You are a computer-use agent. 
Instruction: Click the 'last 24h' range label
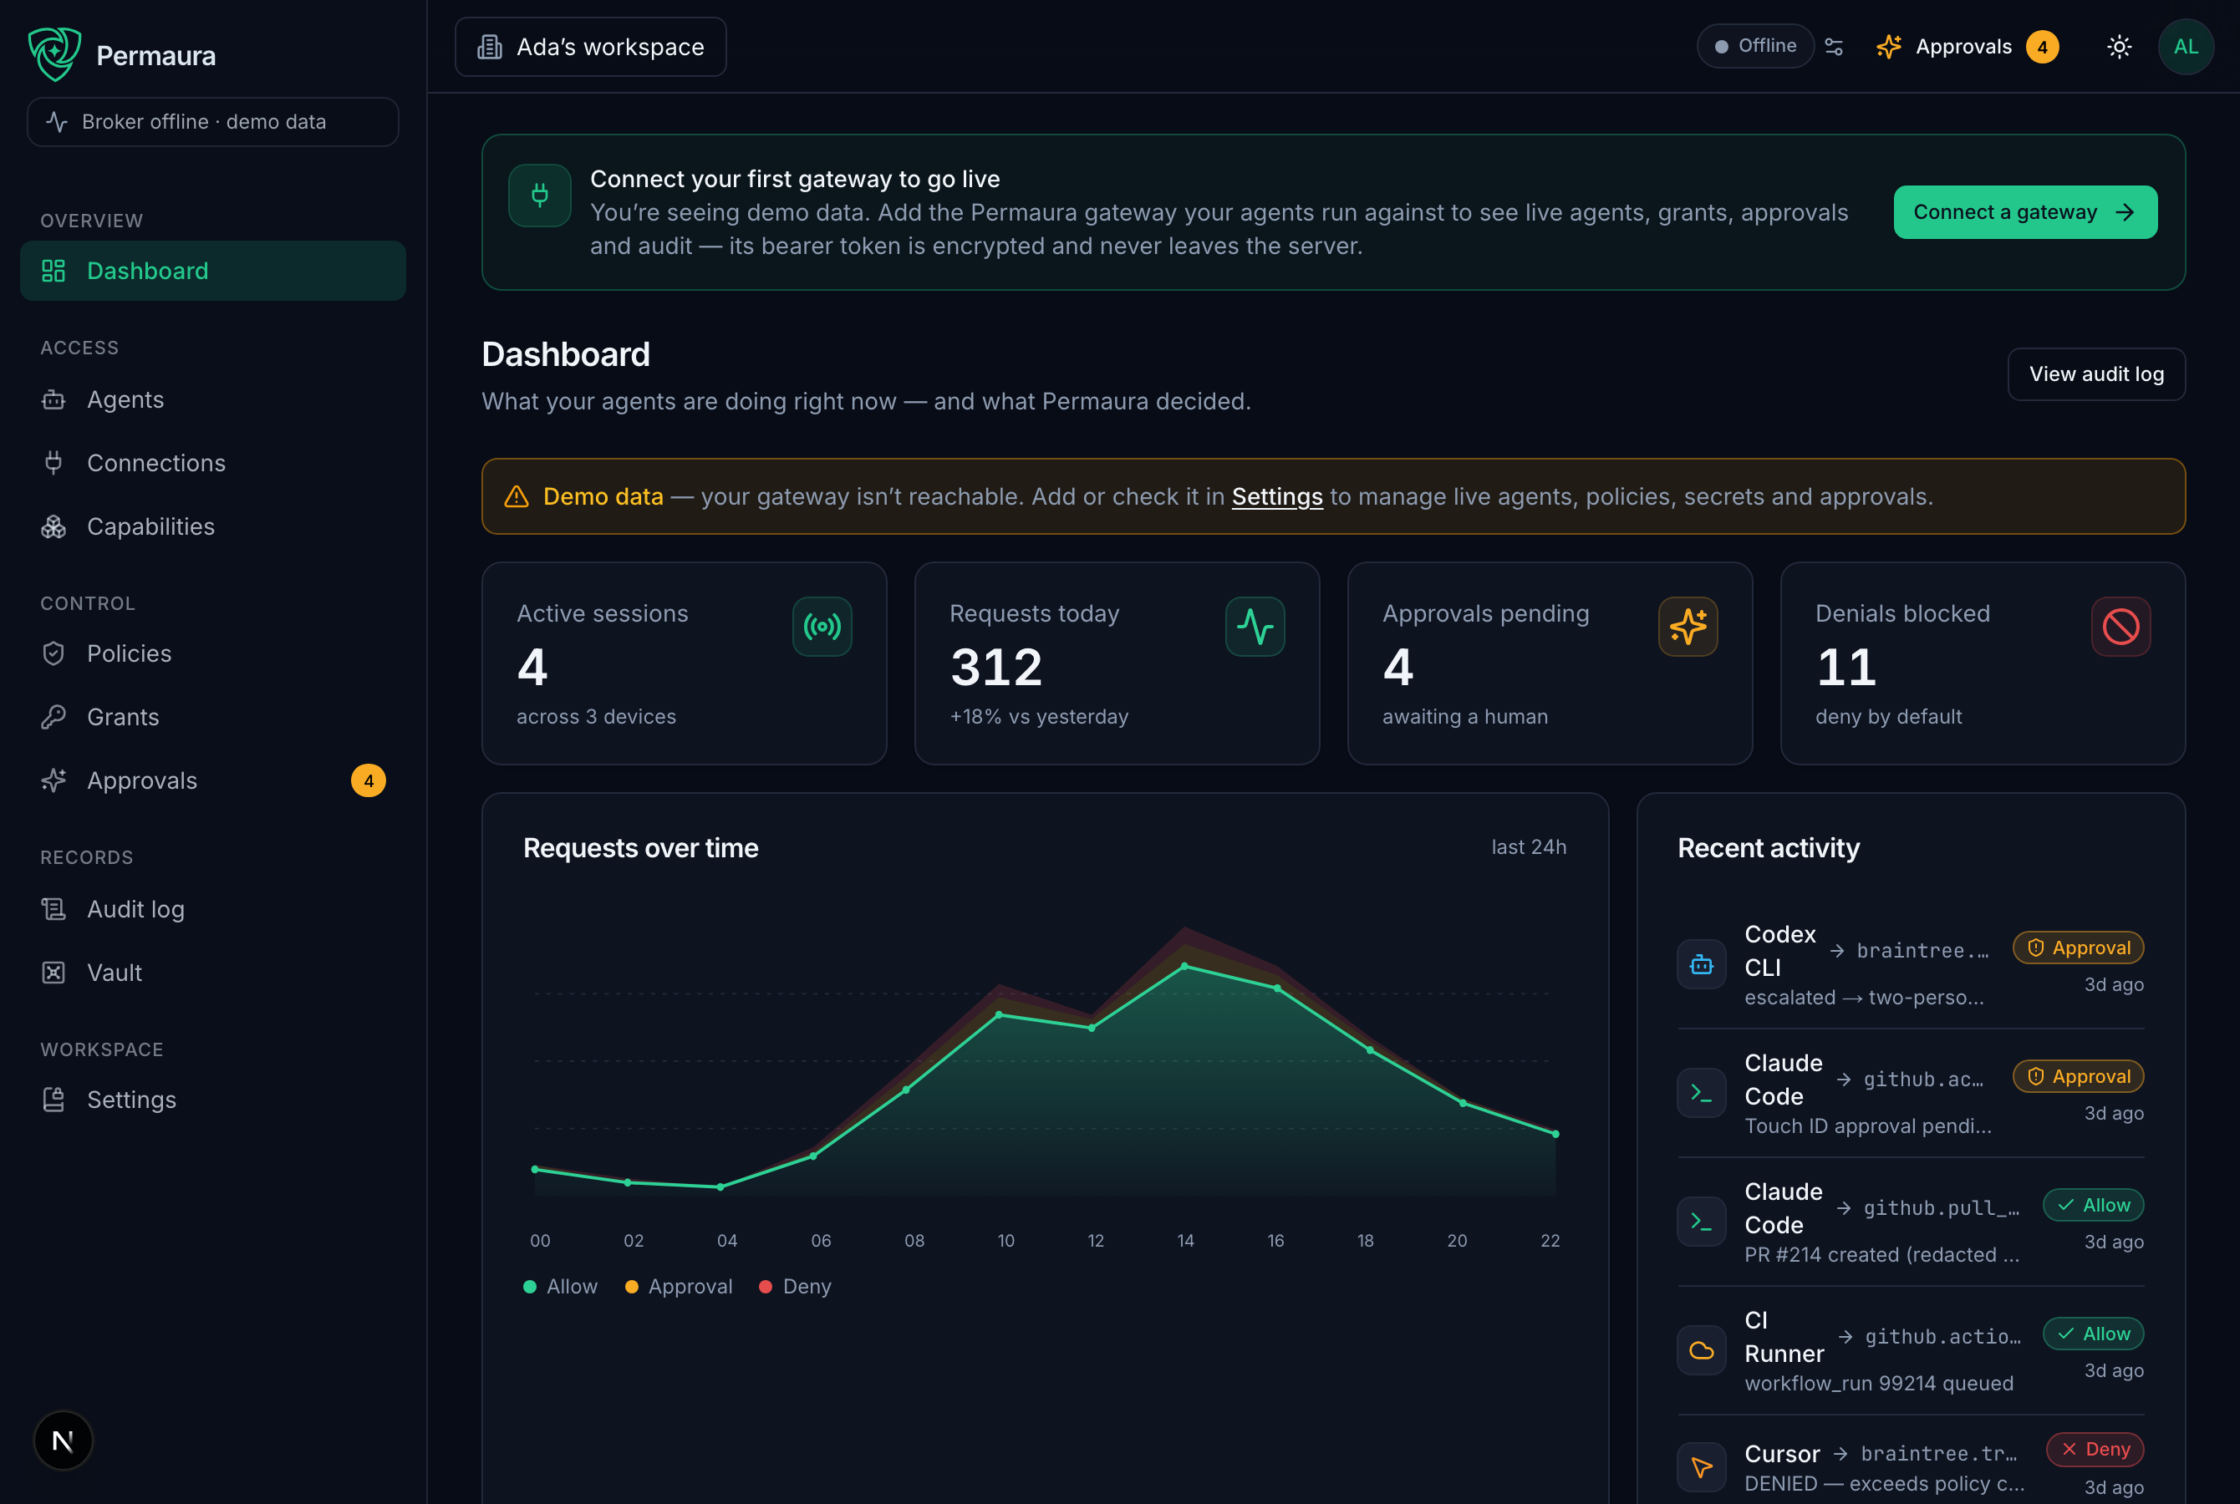(1528, 847)
